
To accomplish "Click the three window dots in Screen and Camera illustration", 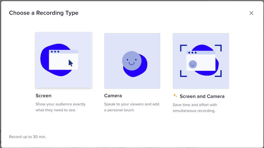I will pyautogui.click(x=192, y=53).
